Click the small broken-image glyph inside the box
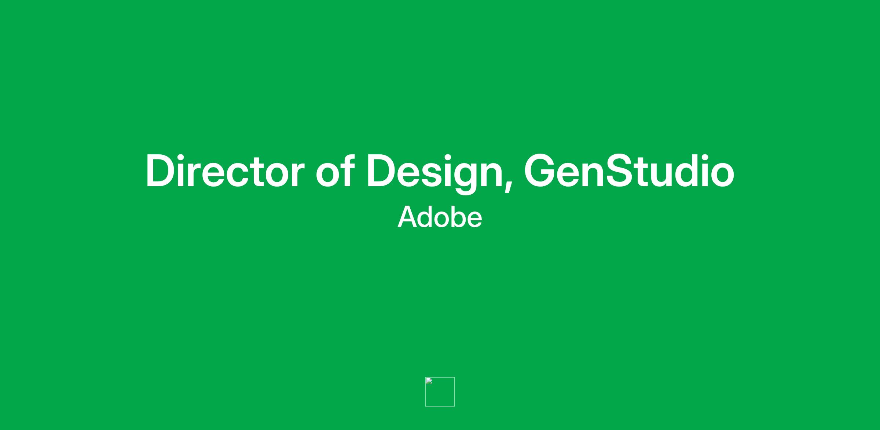The width and height of the screenshot is (880, 430). tap(429, 381)
